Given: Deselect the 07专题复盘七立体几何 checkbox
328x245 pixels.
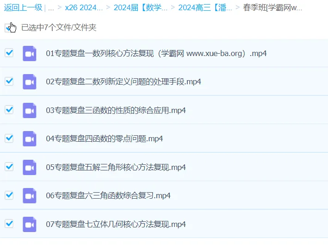Looking at the screenshot, I should (9, 223).
